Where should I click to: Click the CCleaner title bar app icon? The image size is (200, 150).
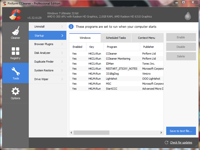[4, 3]
